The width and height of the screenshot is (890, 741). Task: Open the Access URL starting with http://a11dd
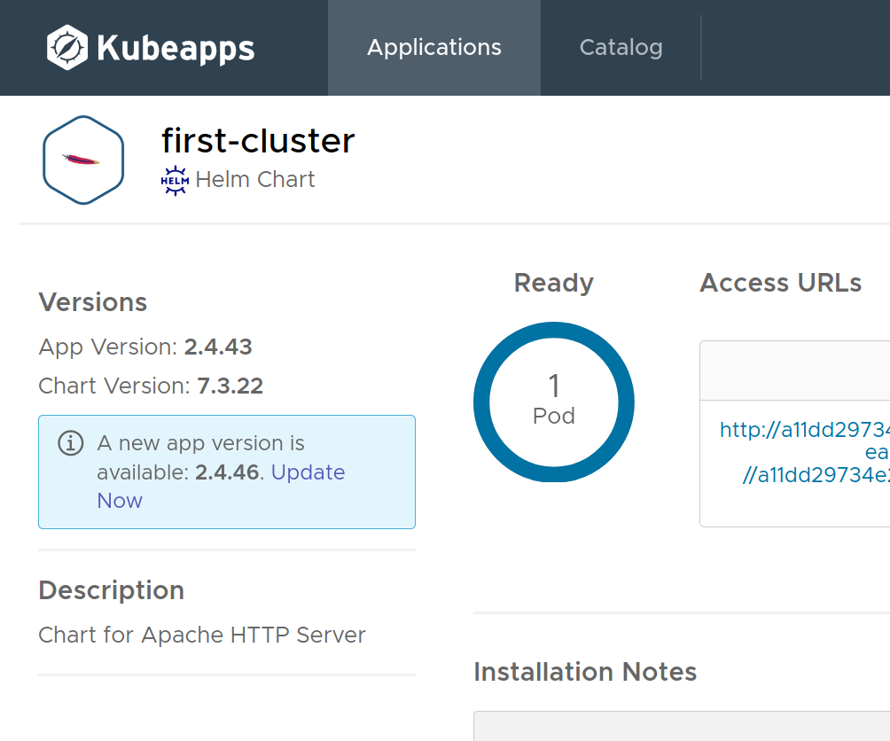(x=804, y=430)
